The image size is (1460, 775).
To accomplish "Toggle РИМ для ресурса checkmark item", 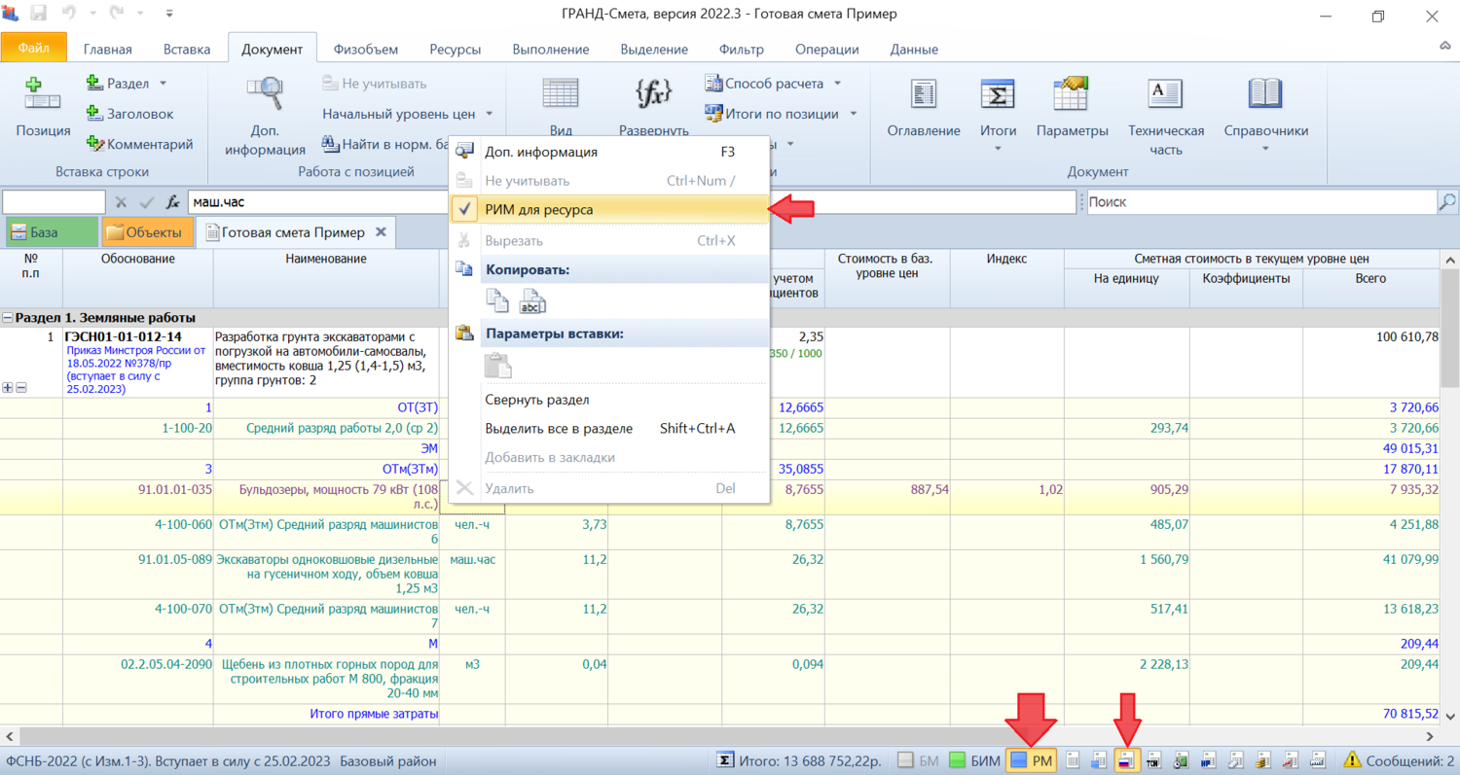I will [552, 209].
